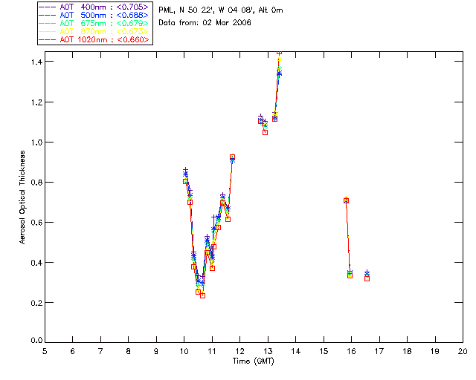Image resolution: width=476 pixels, height=380 pixels.
Task: Click the x-axis tick label 8
Action: tap(129, 352)
